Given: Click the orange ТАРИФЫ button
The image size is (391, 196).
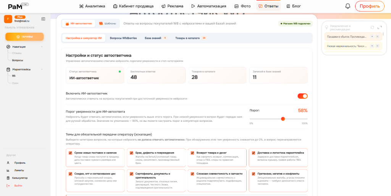Looking at the screenshot, I should click(x=24, y=37).
